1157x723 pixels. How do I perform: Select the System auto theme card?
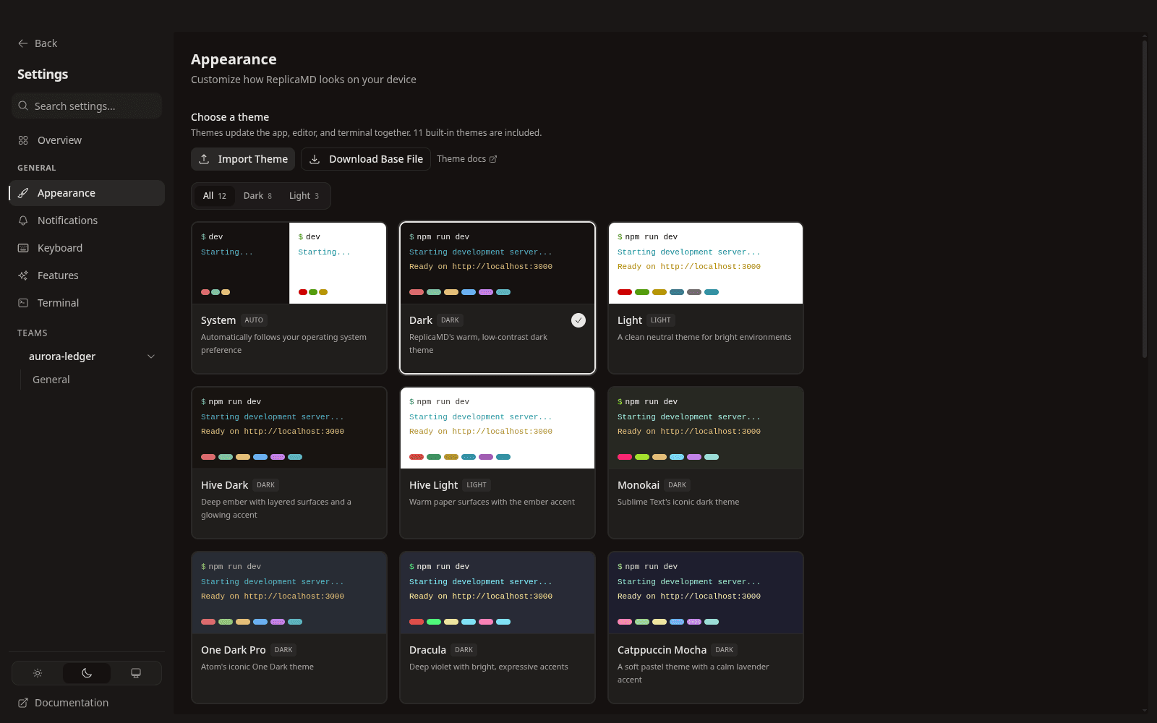[x=289, y=298]
